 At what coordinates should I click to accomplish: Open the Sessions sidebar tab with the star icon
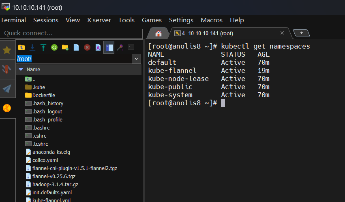tap(7, 50)
